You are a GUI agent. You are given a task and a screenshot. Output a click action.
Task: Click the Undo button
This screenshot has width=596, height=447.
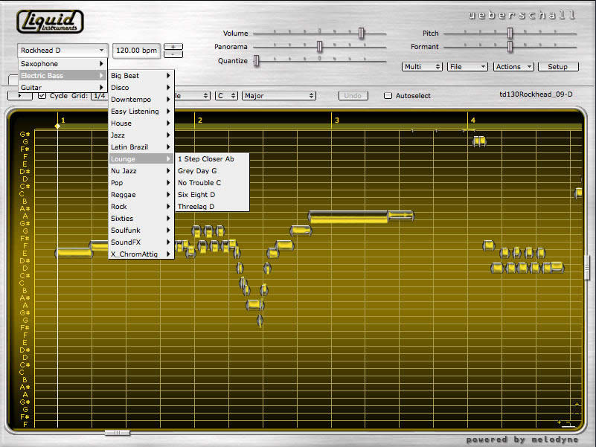click(353, 96)
